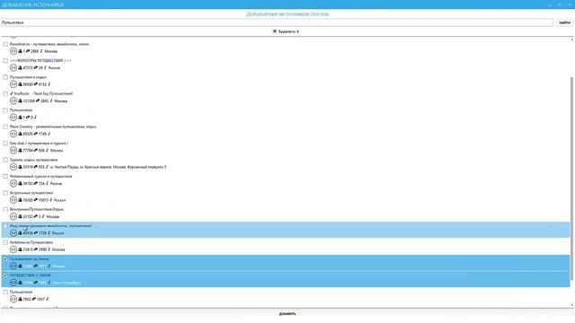Image resolution: width=575 pixels, height=323 pixels.
Task: Enable the Астральные путешествия checkbox
Action: click(x=5, y=193)
